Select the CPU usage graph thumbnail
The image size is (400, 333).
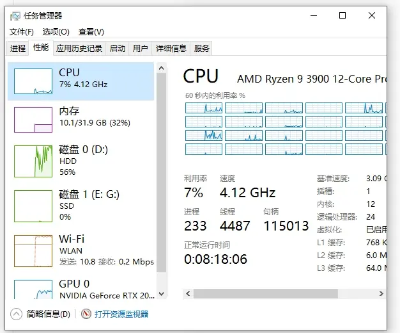pos(33,81)
